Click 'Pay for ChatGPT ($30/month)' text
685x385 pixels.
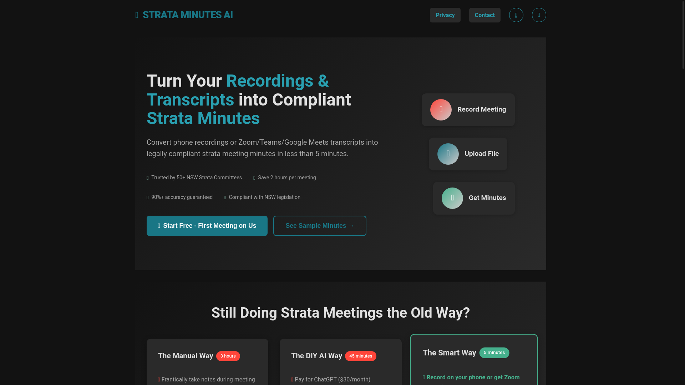[x=333, y=380]
